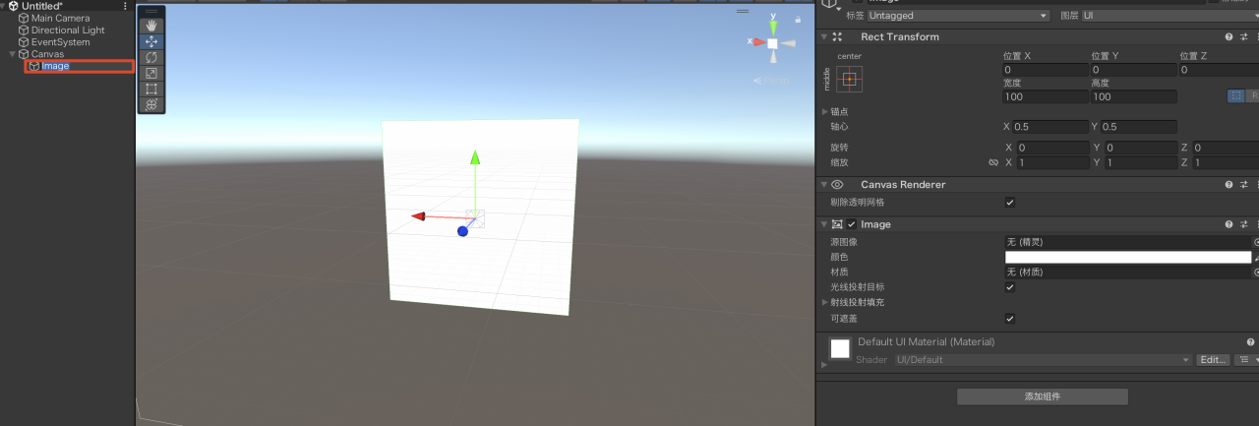This screenshot has width=1259, height=426.
Task: Click the Add Component button
Action: coord(1043,396)
